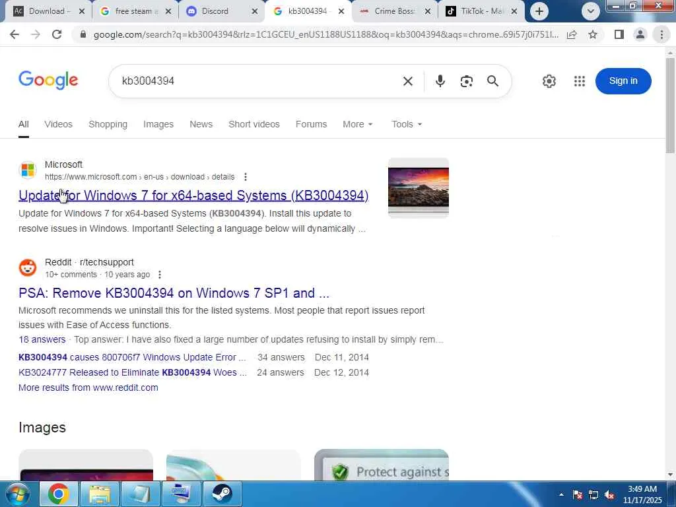Go back with the browser back arrow
676x507 pixels.
(15, 34)
